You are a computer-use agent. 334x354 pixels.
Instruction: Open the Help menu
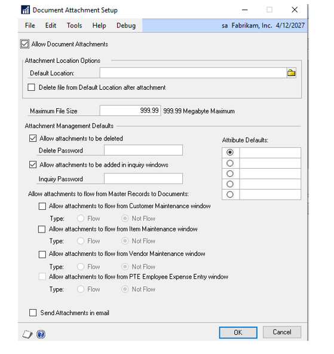point(99,26)
